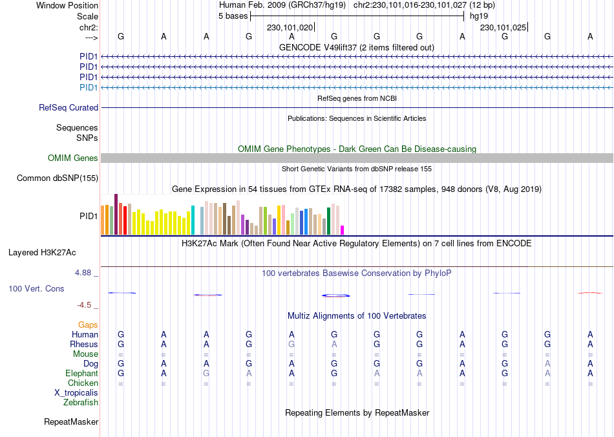Click the 100 vertebrates Basewise Conservation title
Screen dimensions: 614x437
click(357, 273)
